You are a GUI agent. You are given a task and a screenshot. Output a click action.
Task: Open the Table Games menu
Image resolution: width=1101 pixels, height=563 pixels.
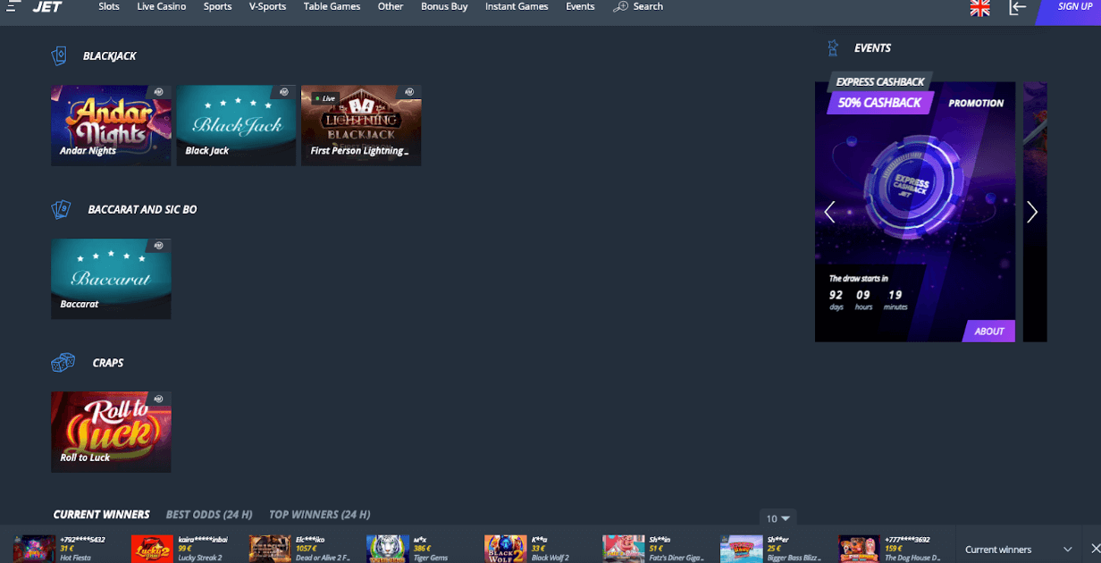coord(332,6)
